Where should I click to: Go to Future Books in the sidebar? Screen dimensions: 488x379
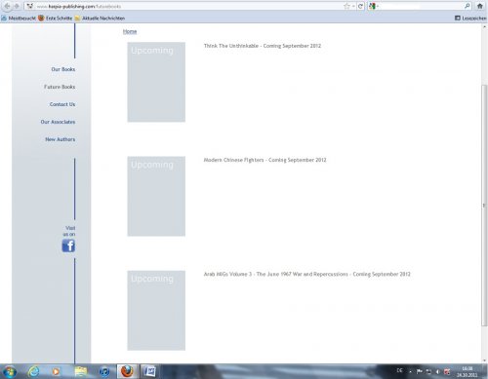click(x=60, y=87)
